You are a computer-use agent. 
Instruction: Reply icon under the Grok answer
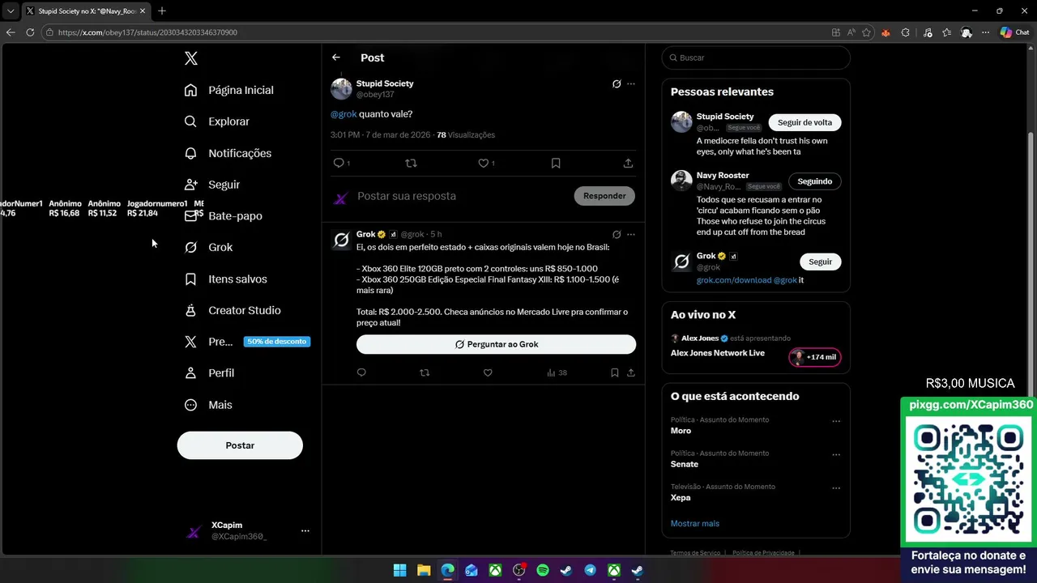pyautogui.click(x=361, y=372)
